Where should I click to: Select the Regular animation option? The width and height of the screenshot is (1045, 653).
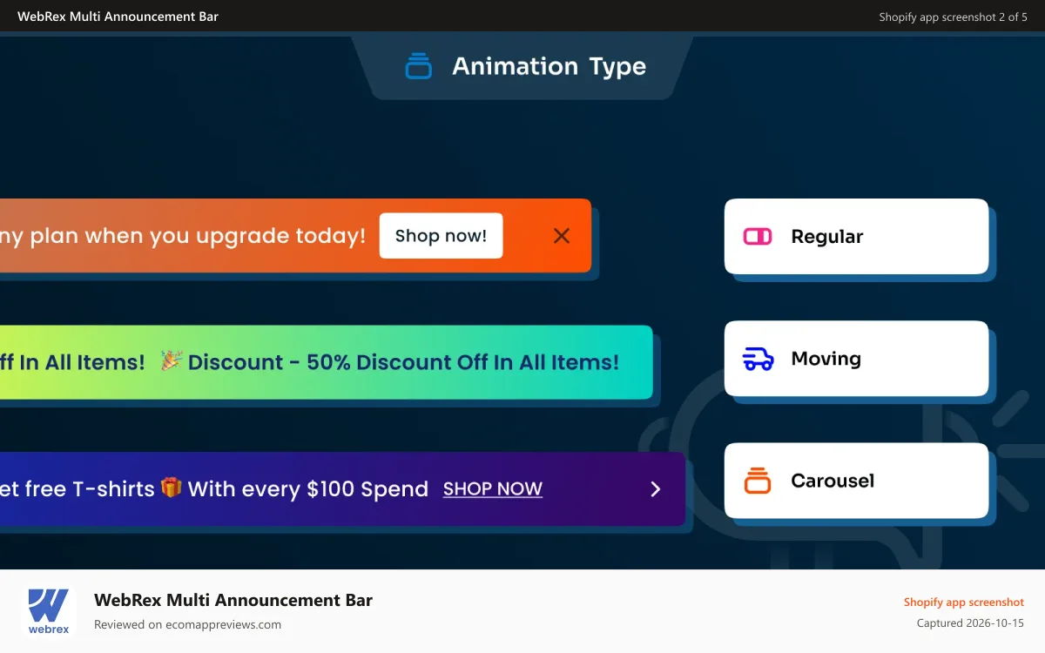pyautogui.click(x=856, y=237)
